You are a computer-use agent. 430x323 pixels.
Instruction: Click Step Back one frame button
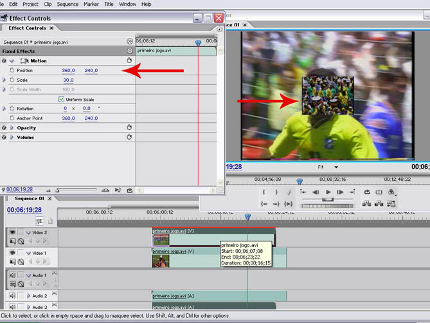point(316,192)
